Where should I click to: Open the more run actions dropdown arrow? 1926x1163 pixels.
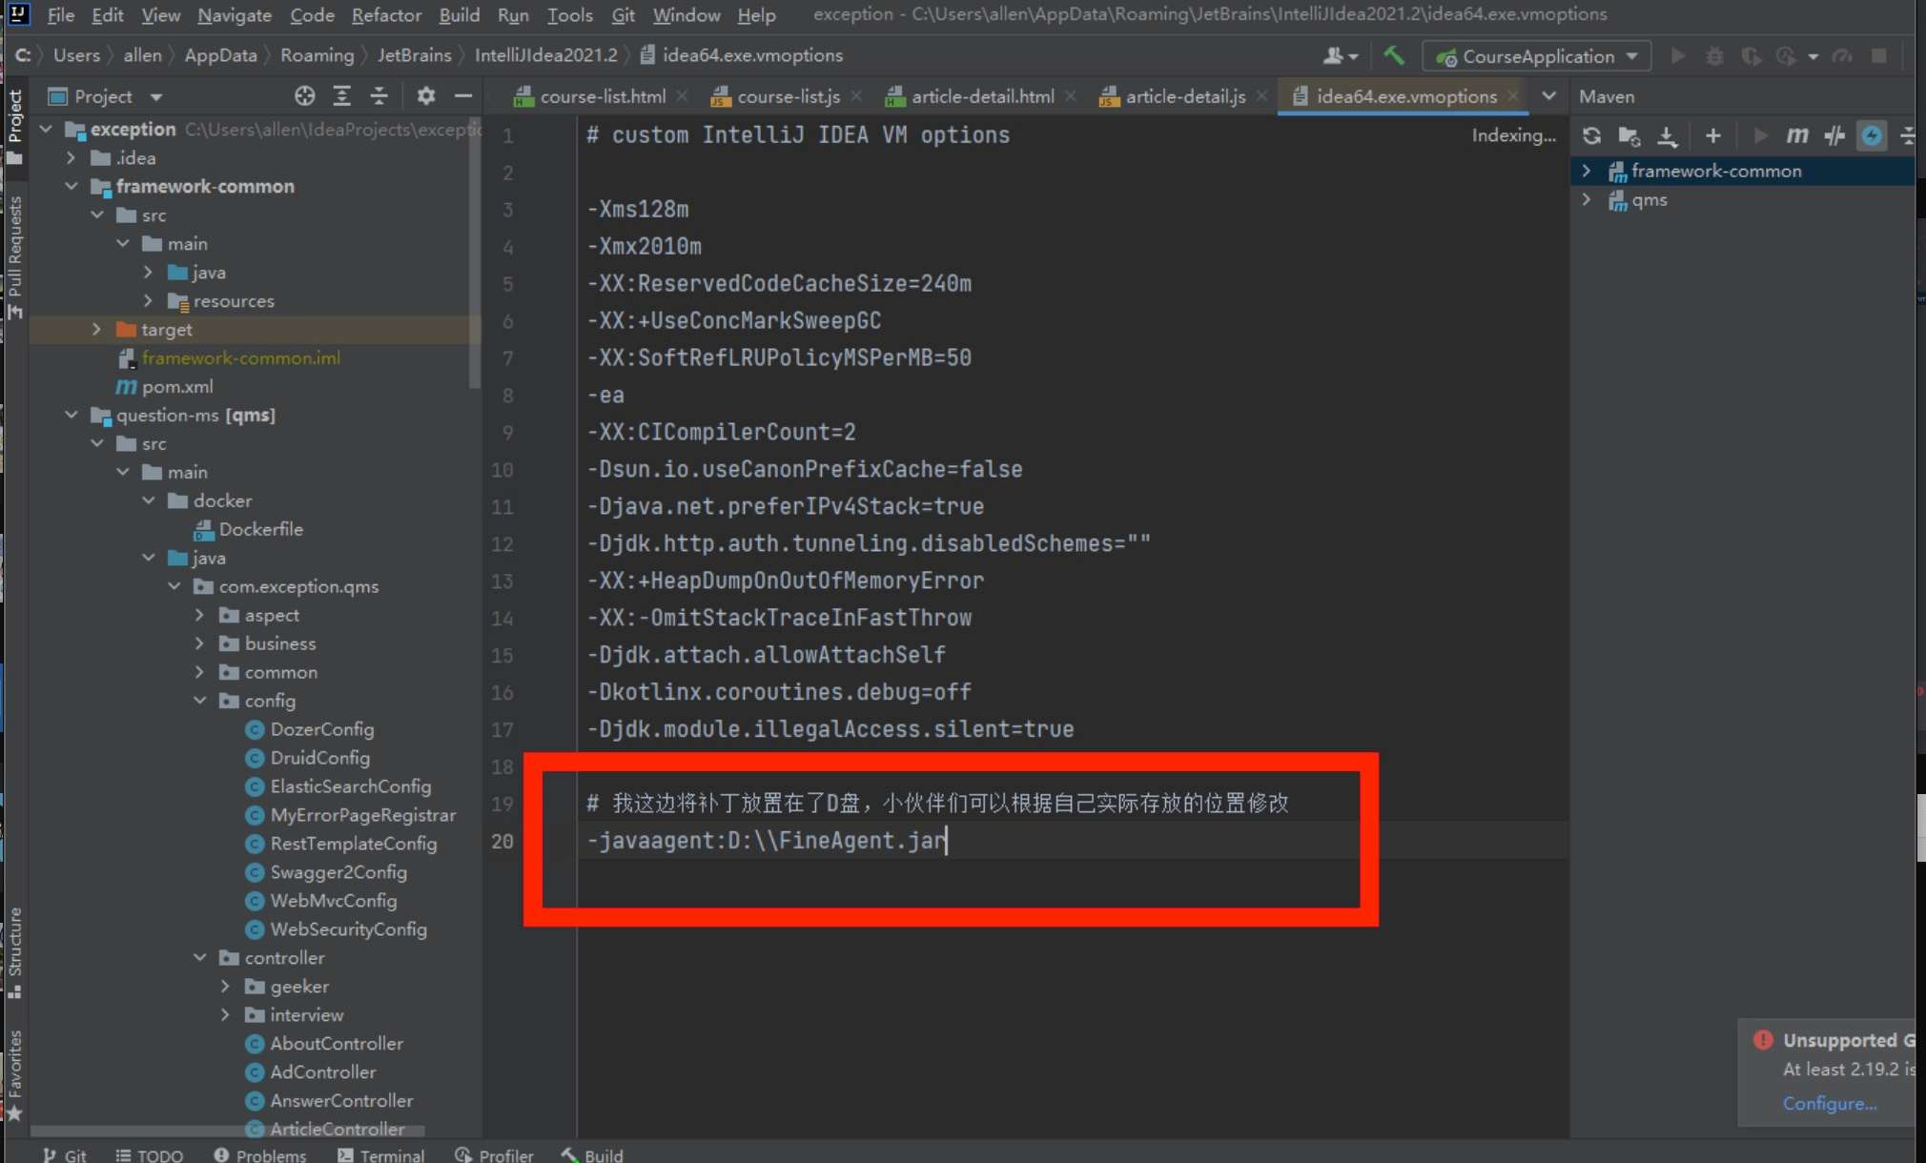pos(1813,56)
